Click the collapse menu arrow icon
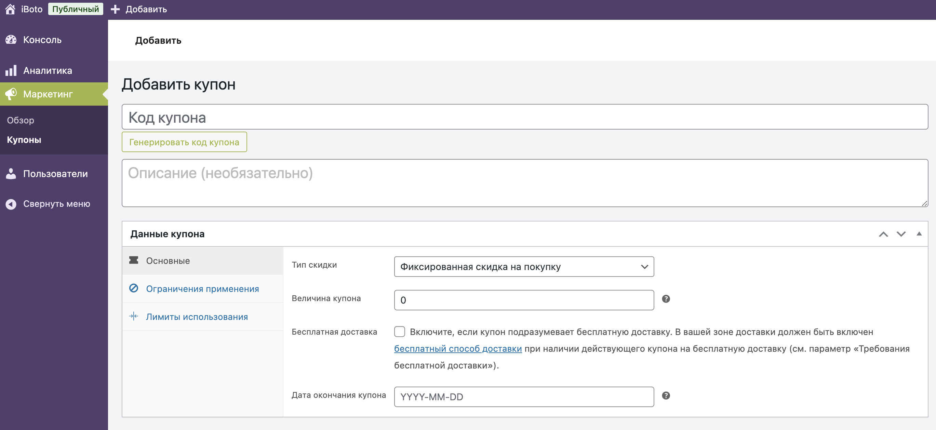The height and width of the screenshot is (430, 936). pyautogui.click(x=11, y=204)
